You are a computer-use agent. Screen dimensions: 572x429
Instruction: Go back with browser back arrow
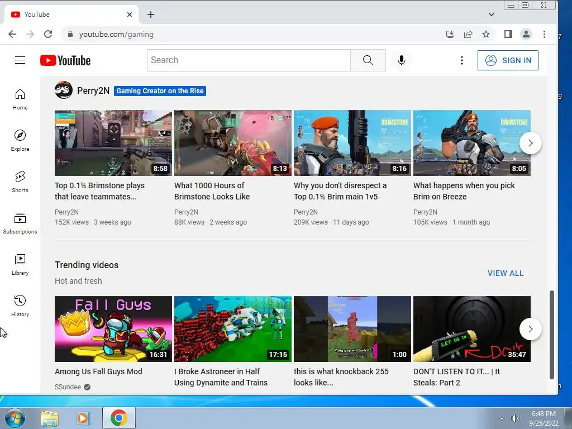click(12, 34)
